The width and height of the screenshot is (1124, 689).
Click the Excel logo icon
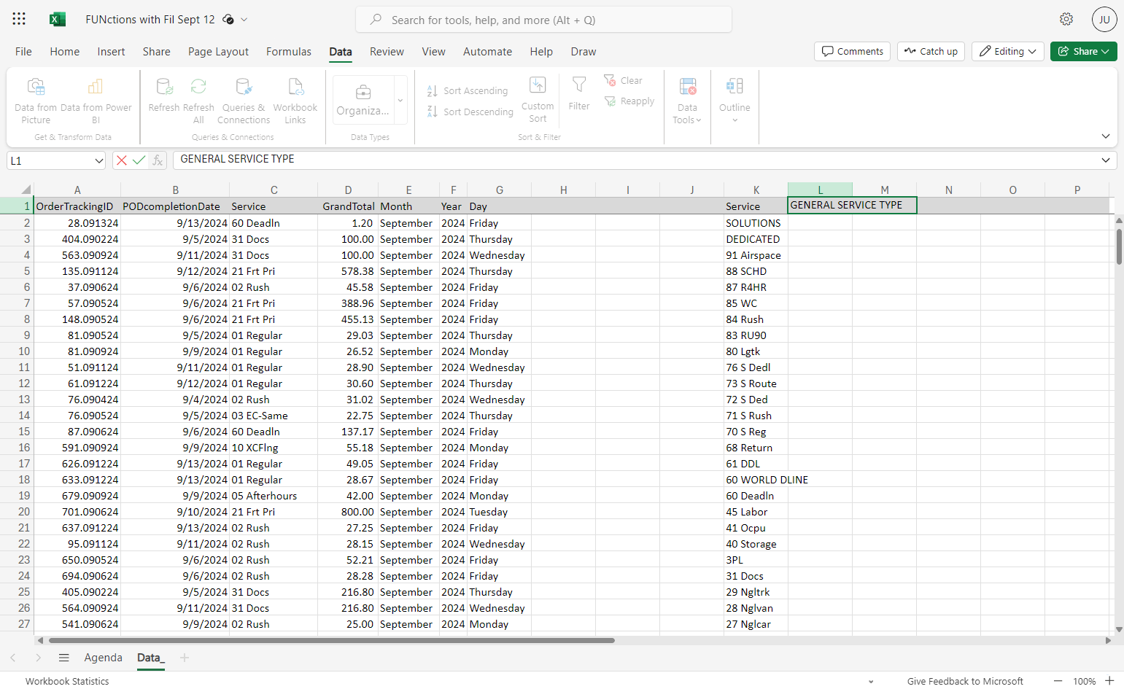click(58, 19)
